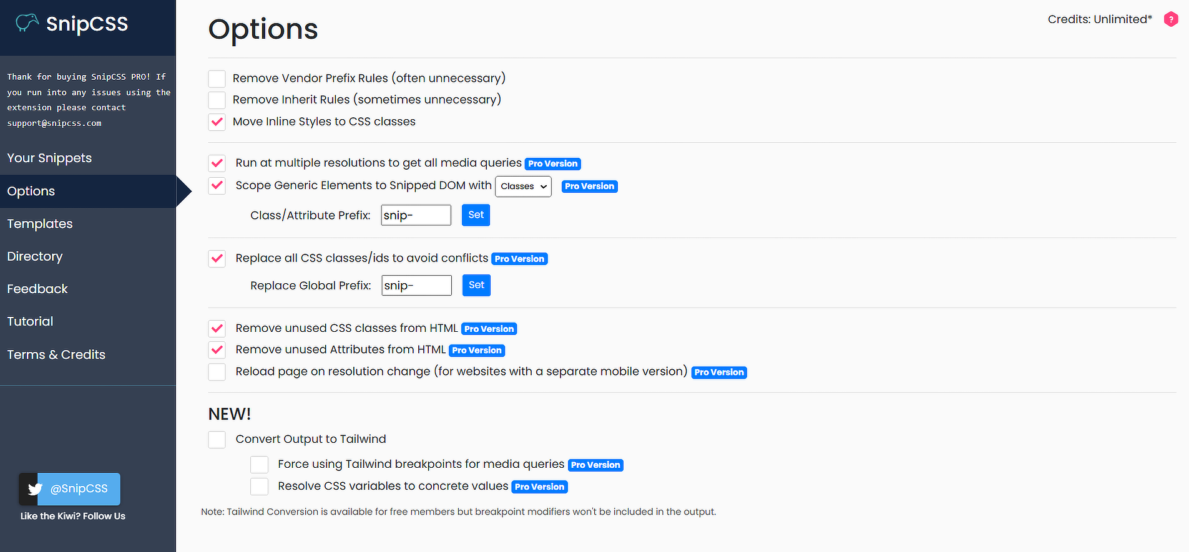Viewport: 1189px width, 552px height.
Task: Open the Tutorial section
Action: click(x=30, y=321)
